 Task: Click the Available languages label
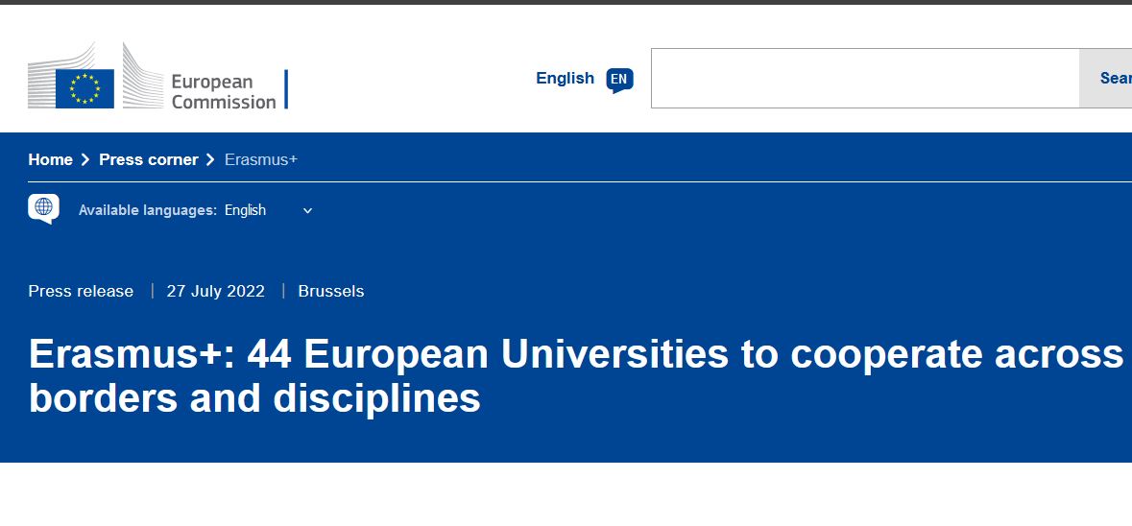[x=148, y=211]
